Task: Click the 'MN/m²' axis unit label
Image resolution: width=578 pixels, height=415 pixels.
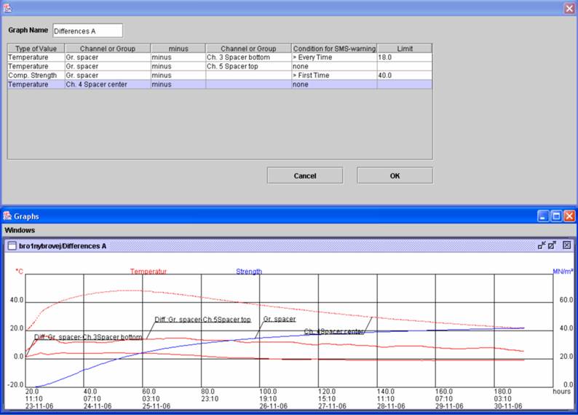Action: coord(563,272)
